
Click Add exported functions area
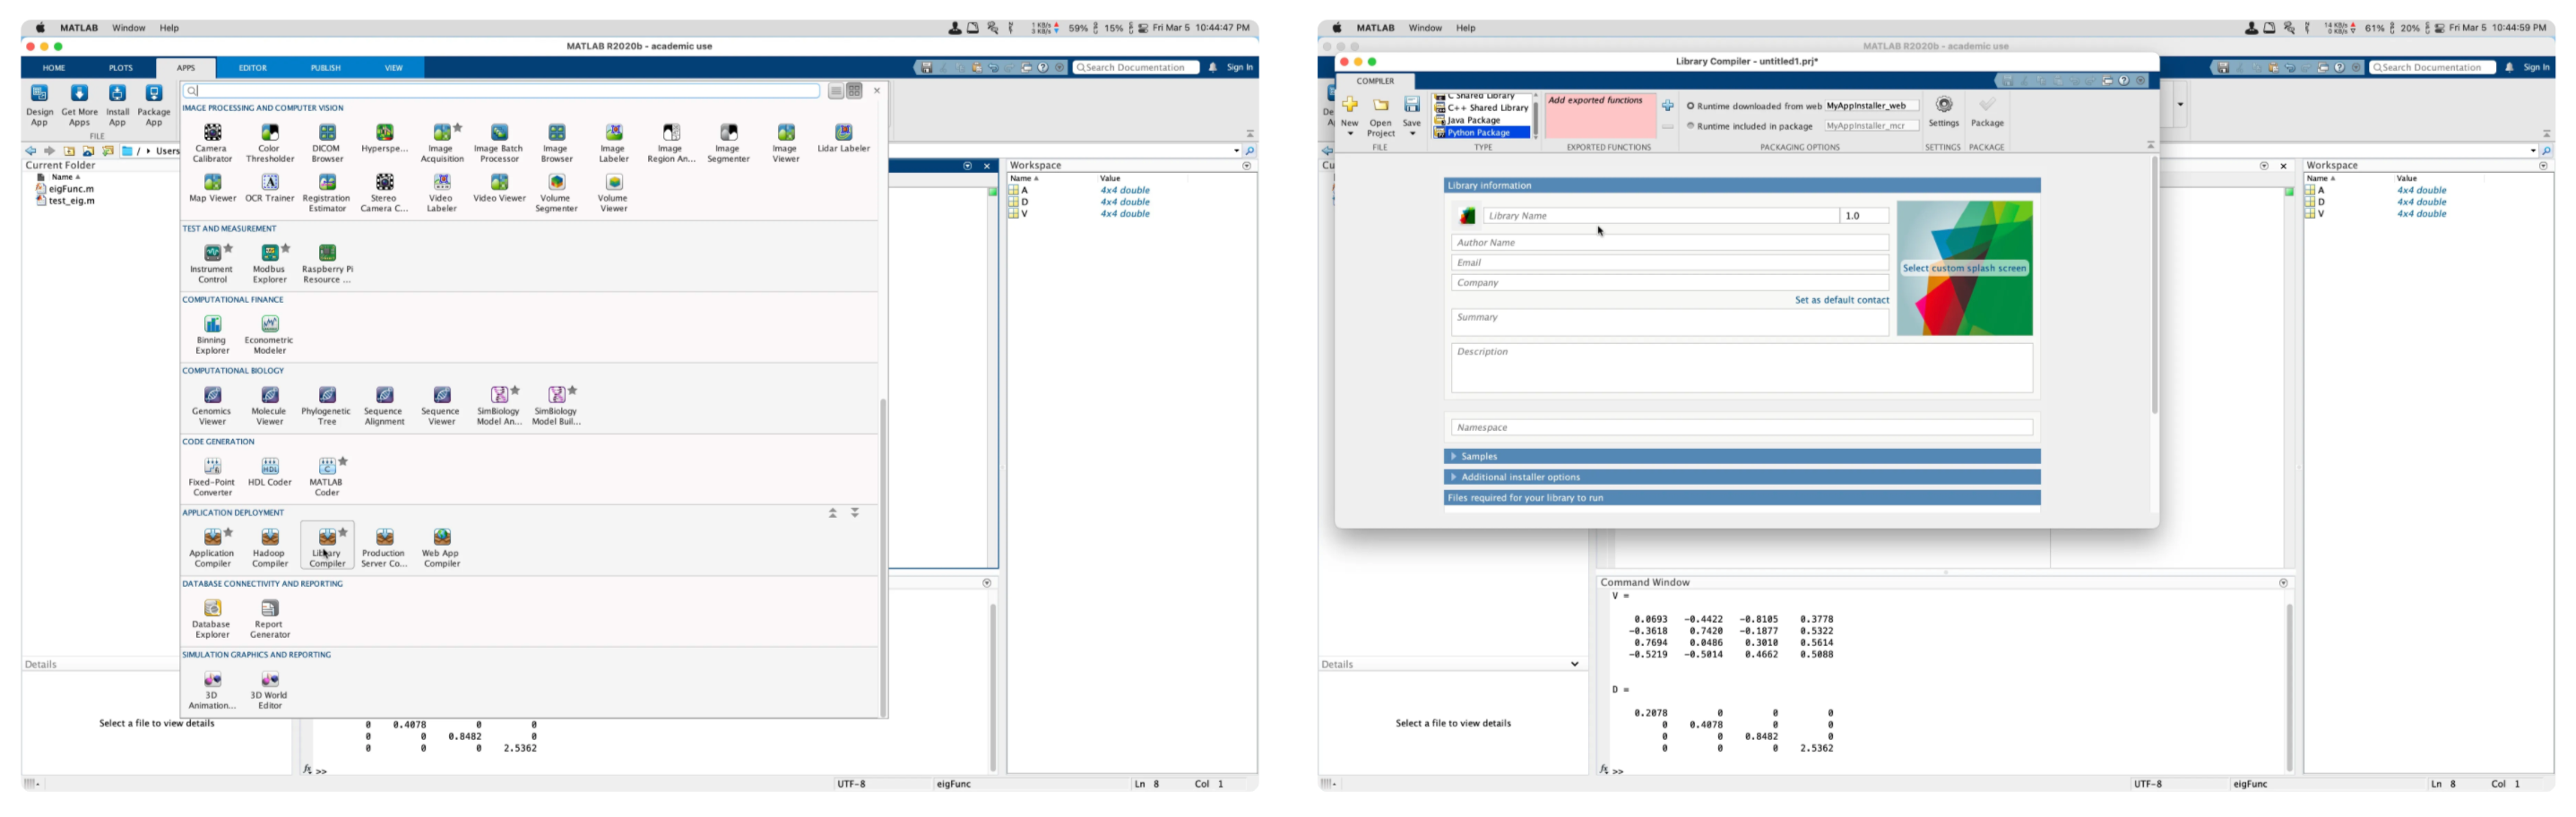[x=1600, y=116]
